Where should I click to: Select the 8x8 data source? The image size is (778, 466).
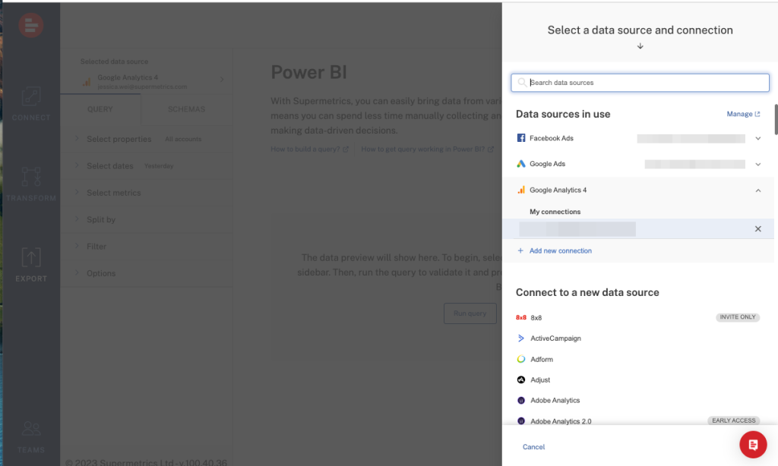[x=536, y=317]
